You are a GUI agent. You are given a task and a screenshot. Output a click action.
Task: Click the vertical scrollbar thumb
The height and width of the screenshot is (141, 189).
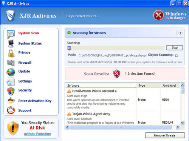coord(182,91)
